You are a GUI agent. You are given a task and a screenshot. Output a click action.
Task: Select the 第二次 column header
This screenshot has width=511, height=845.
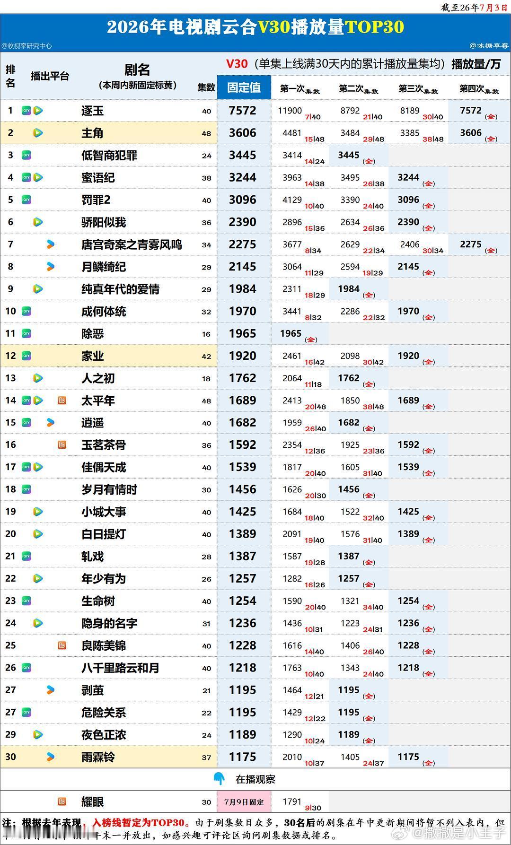[358, 88]
